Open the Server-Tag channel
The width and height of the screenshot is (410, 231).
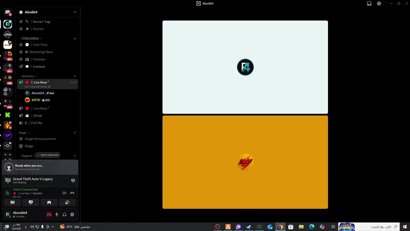point(47,21)
